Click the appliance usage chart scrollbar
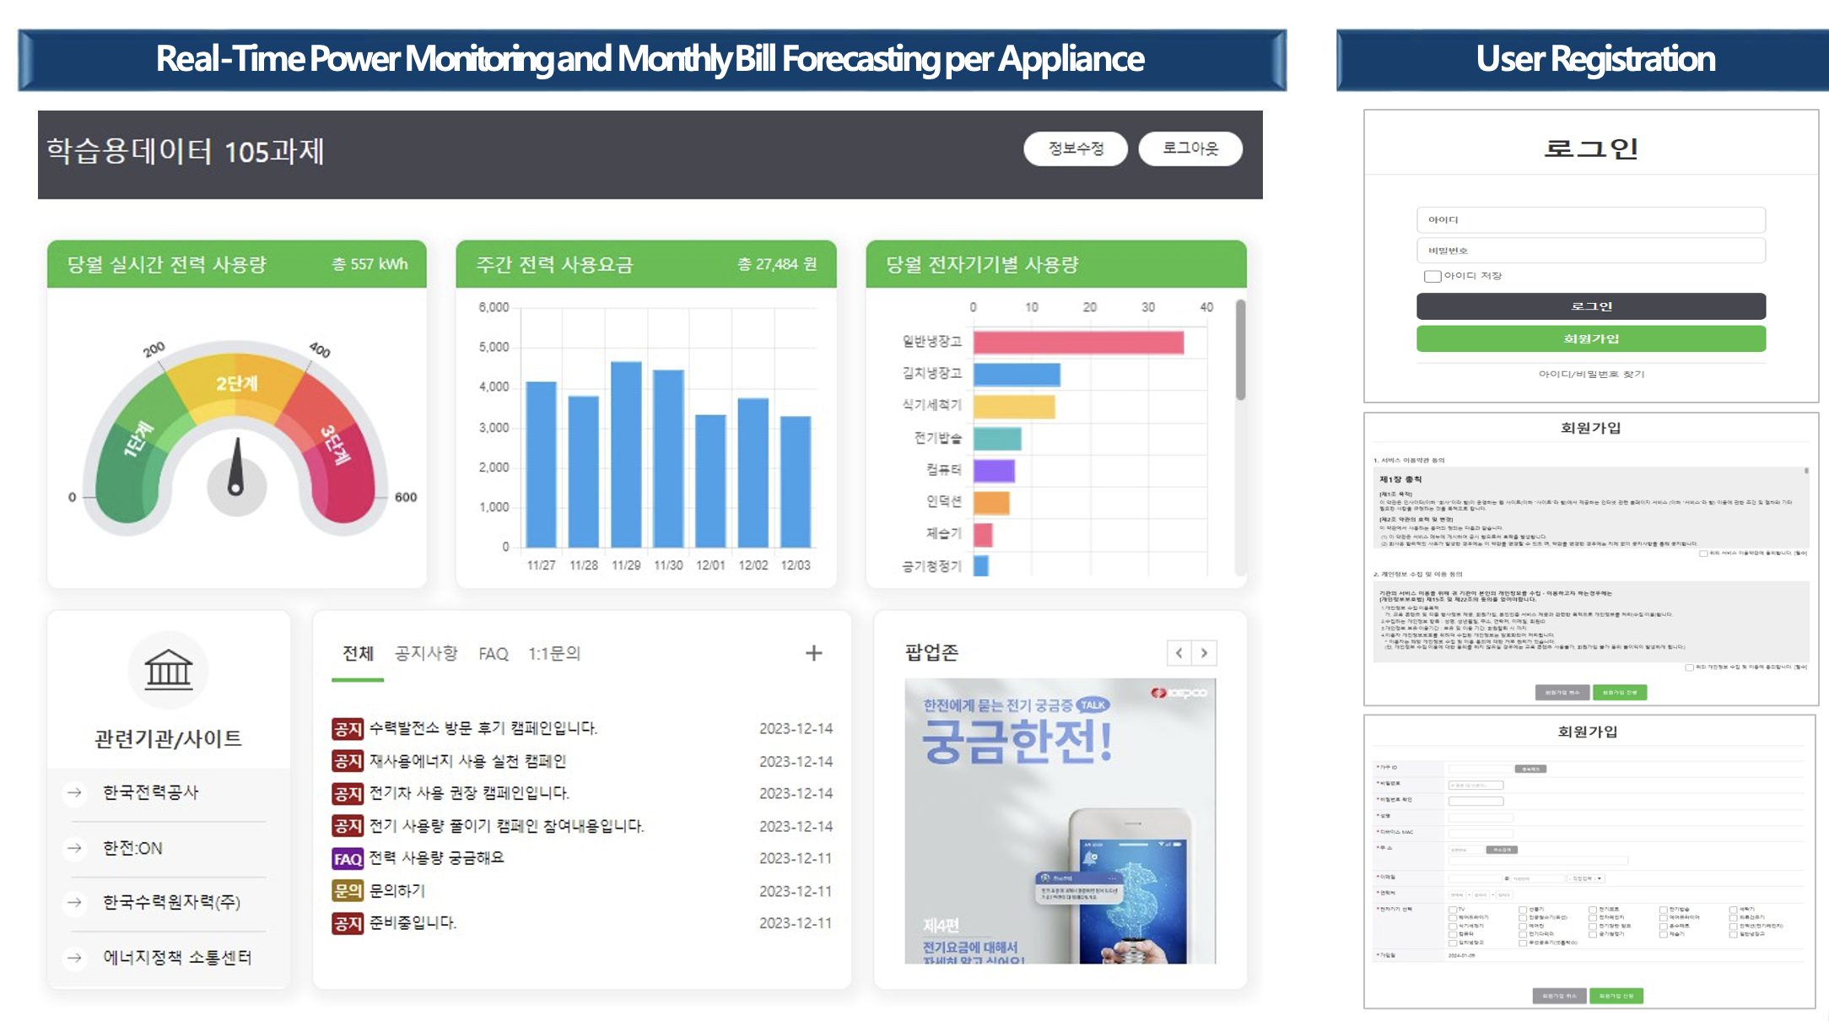The width and height of the screenshot is (1829, 1021). click(1240, 350)
